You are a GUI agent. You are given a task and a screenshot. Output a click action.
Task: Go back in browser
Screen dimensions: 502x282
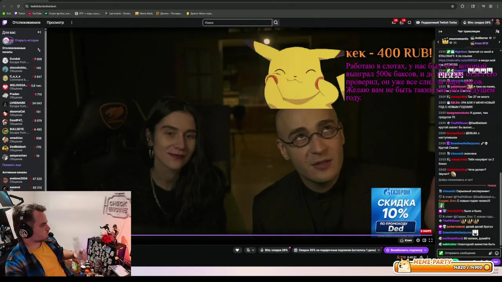tap(4, 6)
